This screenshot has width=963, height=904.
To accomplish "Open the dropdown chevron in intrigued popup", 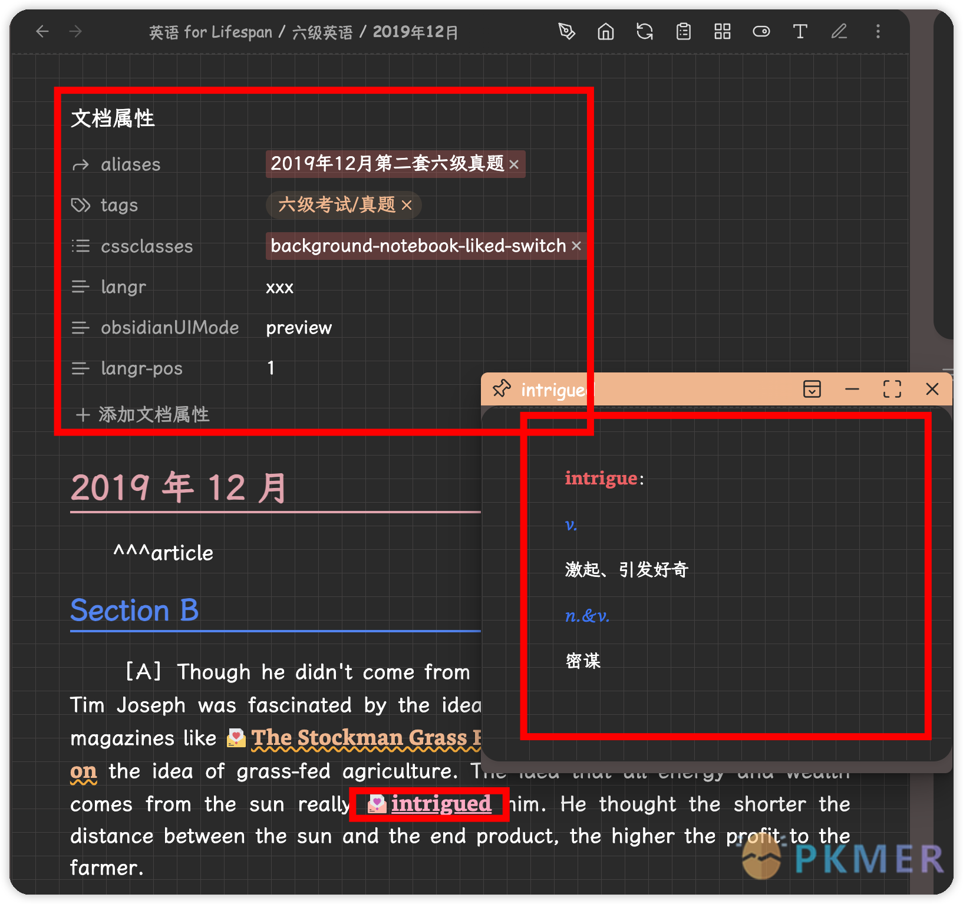I will pos(812,389).
